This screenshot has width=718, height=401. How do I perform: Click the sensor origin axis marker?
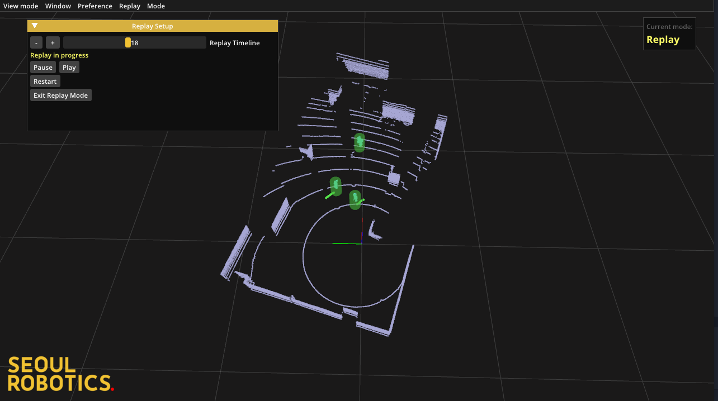point(361,242)
